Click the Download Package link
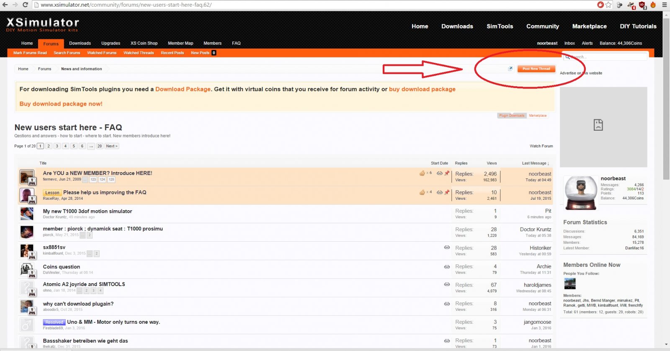This screenshot has width=670, height=351. (183, 89)
